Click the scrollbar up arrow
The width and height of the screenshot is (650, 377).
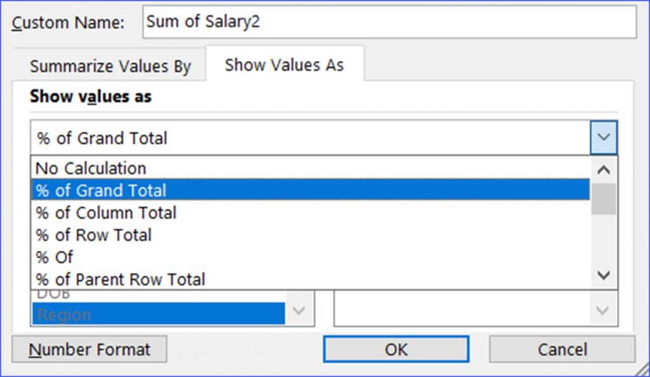(603, 168)
